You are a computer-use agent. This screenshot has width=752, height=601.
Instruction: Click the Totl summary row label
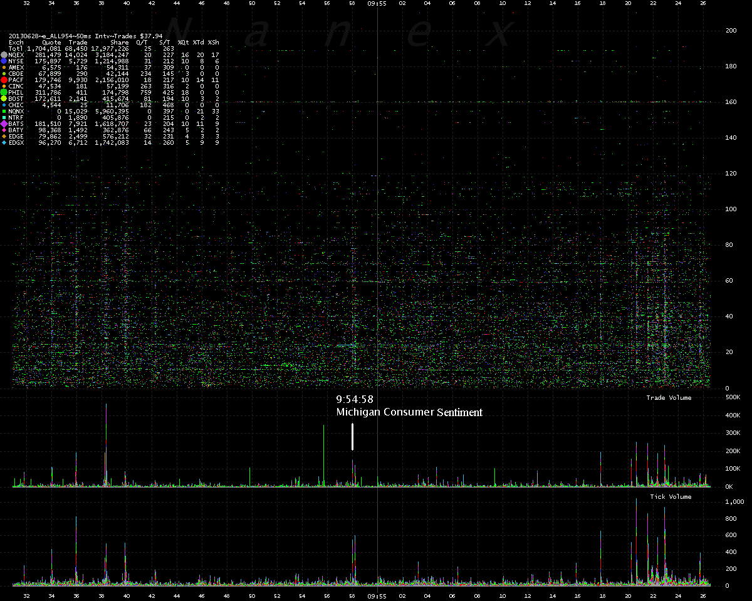coord(16,49)
